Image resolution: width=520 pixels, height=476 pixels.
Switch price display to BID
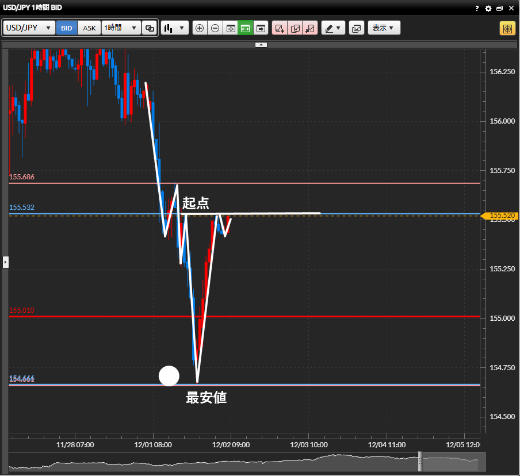[x=67, y=28]
